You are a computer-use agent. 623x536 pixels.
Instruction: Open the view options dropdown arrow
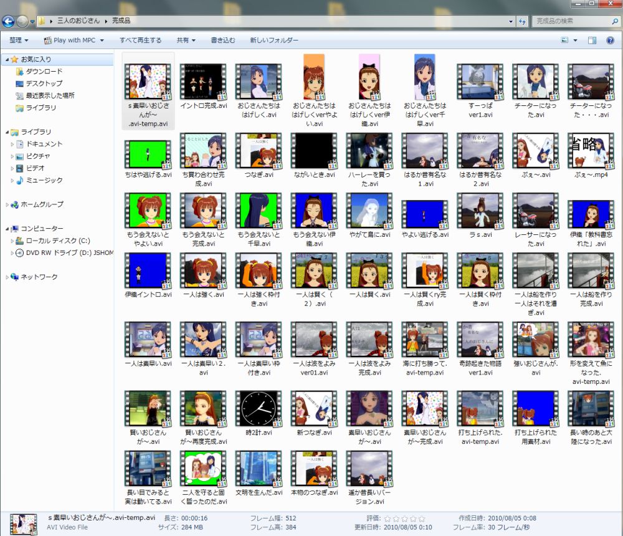(575, 40)
